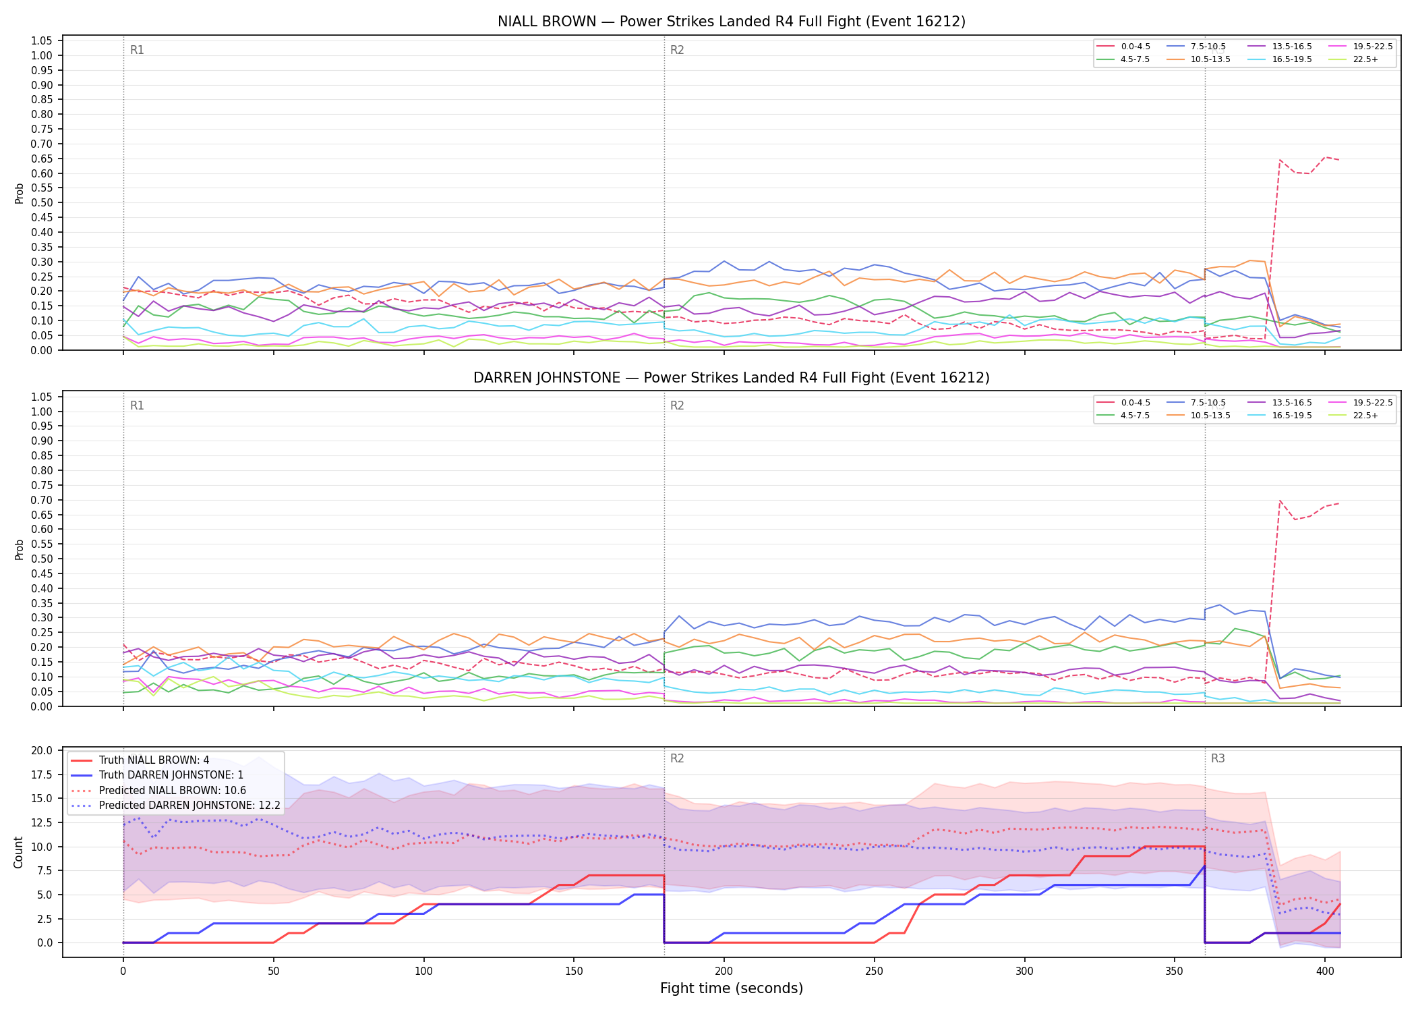Select the 0.0-4.5 legend entry in Niall Brown chart

coord(1124,47)
